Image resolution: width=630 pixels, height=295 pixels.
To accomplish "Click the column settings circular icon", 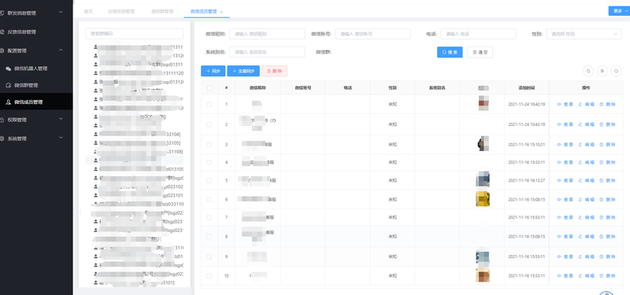I will (602, 71).
